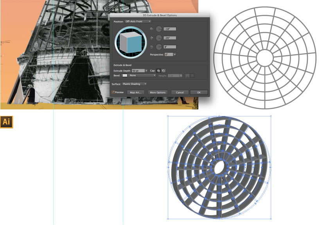Open the Perspective slider arrow

click(x=174, y=54)
